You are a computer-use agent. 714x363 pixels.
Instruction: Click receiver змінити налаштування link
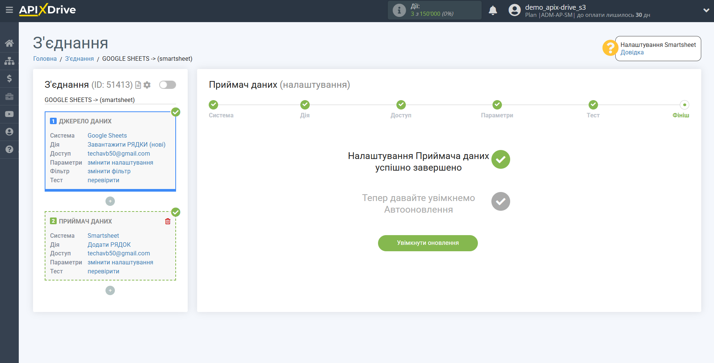[x=120, y=262]
